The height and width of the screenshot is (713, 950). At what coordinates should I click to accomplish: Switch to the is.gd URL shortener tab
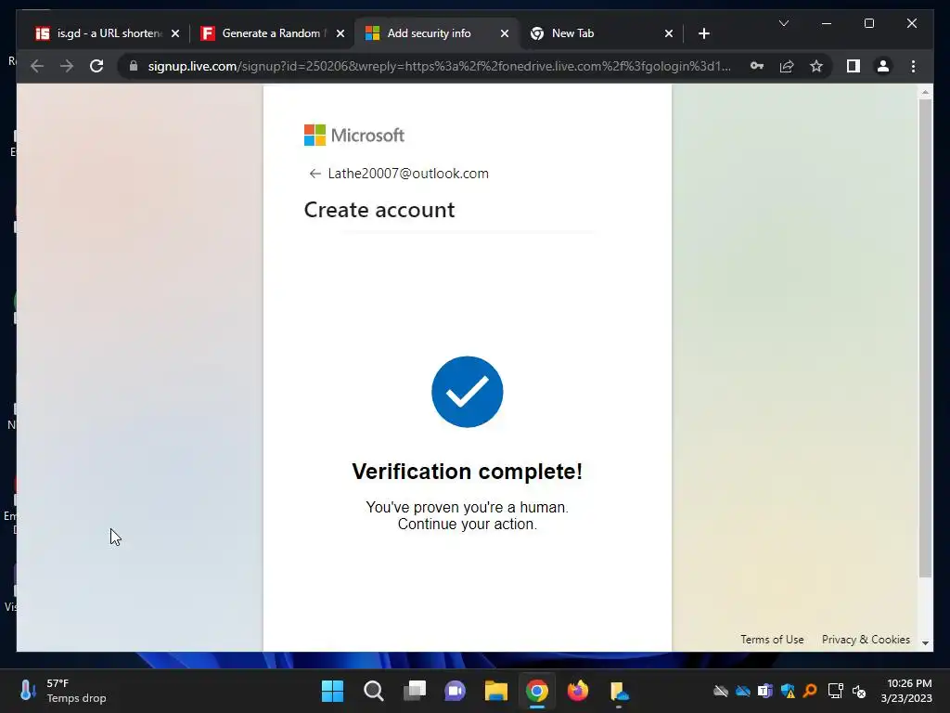tap(109, 33)
